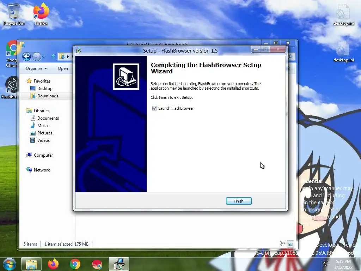Viewport: 361px width, 271px height.
Task: Switch Explorer to details view icon
Action: tap(282, 244)
